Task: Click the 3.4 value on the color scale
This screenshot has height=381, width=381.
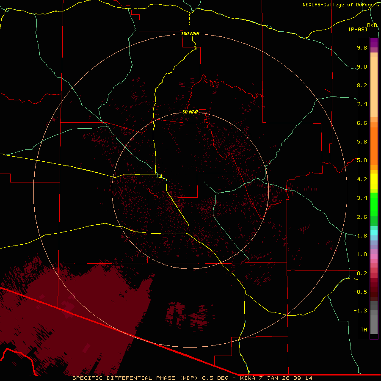Action: click(x=362, y=198)
